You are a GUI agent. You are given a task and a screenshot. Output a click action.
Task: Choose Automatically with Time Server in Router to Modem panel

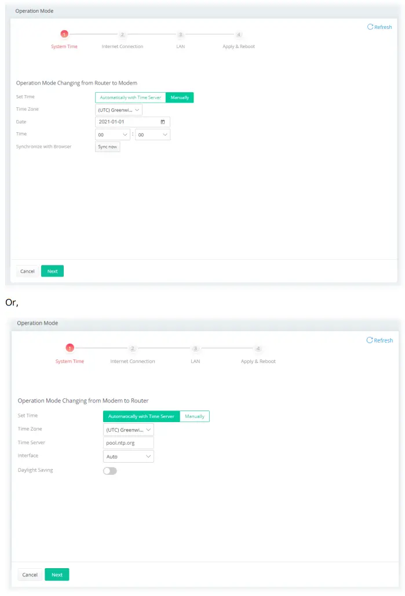[130, 97]
